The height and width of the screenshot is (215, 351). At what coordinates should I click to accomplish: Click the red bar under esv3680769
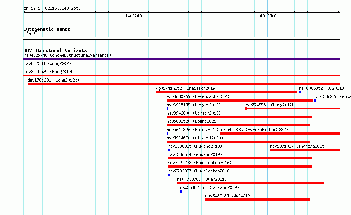pyautogui.click(x=240, y=100)
